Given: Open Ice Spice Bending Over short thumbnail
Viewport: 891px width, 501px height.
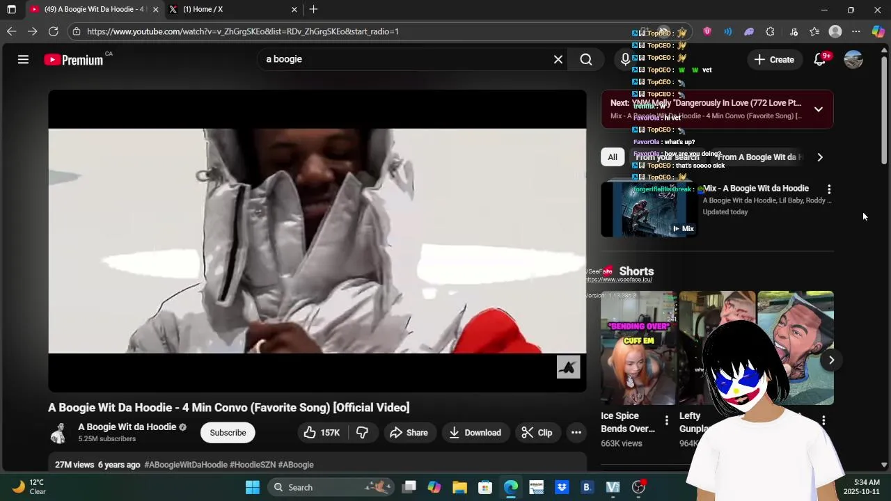Looking at the screenshot, I should tap(638, 348).
